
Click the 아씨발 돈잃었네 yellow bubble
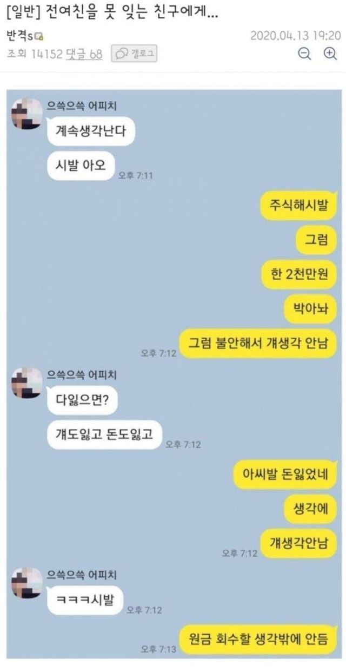[286, 475]
